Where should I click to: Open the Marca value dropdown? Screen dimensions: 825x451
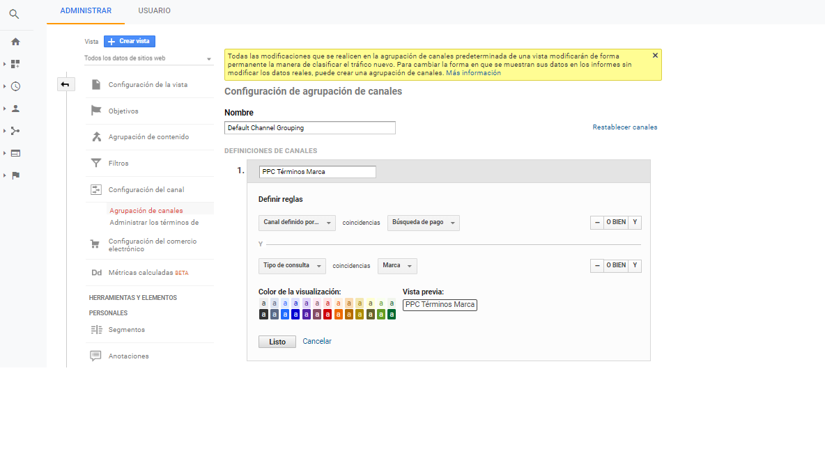pyautogui.click(x=397, y=265)
